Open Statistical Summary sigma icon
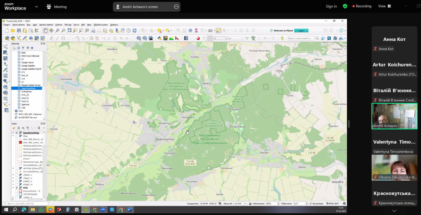The image size is (421, 215). [196, 31]
